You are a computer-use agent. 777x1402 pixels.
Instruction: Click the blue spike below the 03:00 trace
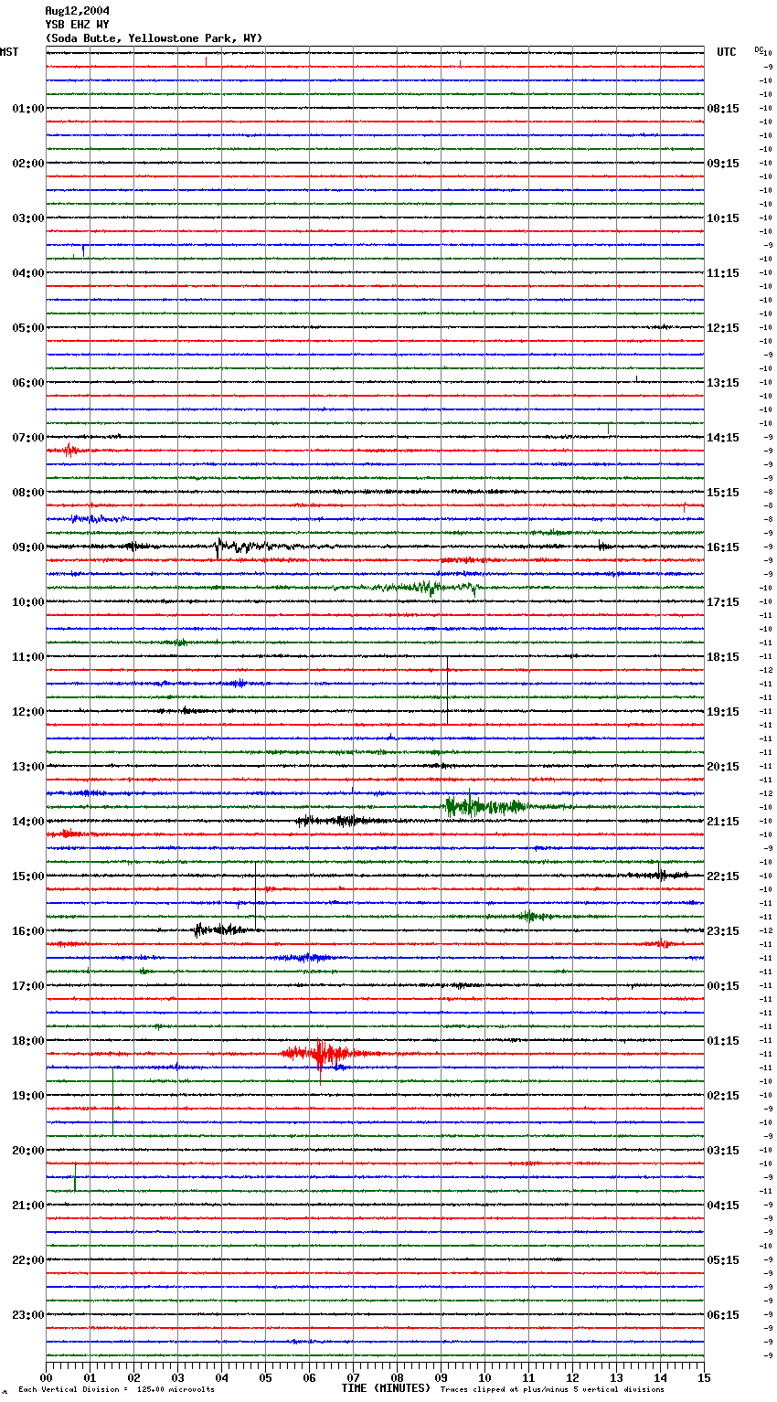coord(83,249)
